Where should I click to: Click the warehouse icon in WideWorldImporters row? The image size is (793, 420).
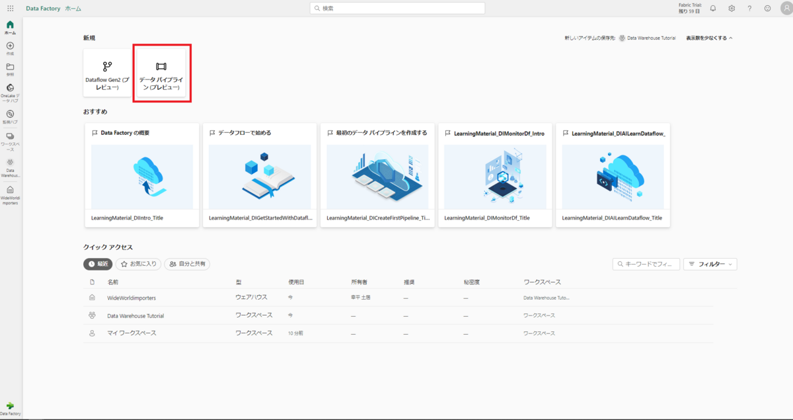click(92, 298)
